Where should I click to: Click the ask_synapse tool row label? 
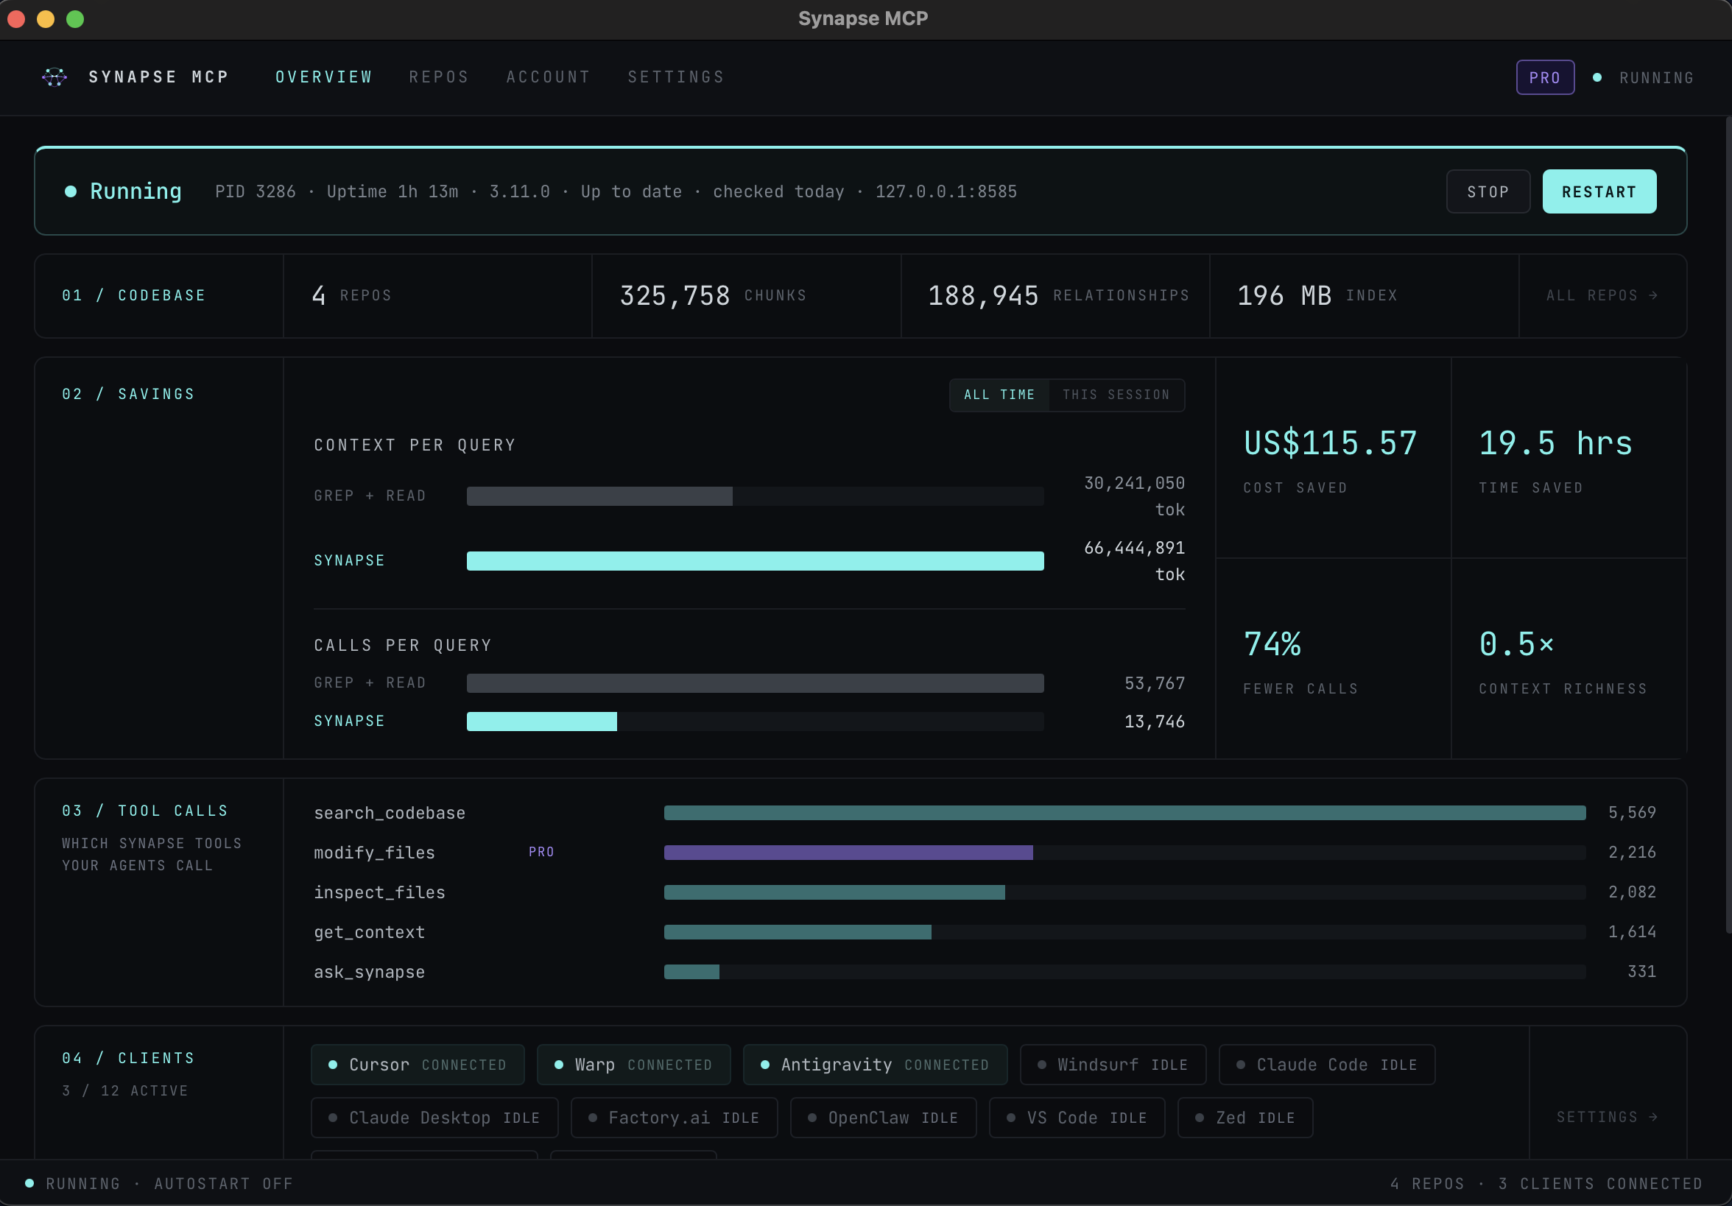(x=370, y=972)
